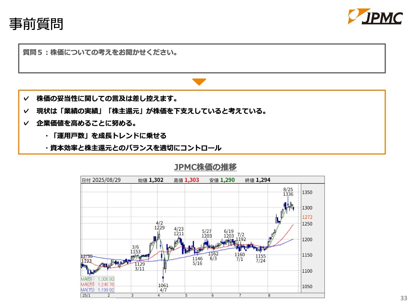The image size is (411, 308).
Task: Click the 5/16 1146 chart label
Action: point(197,261)
